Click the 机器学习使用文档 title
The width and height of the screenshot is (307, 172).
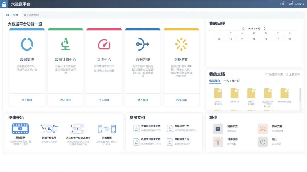pos(151,139)
